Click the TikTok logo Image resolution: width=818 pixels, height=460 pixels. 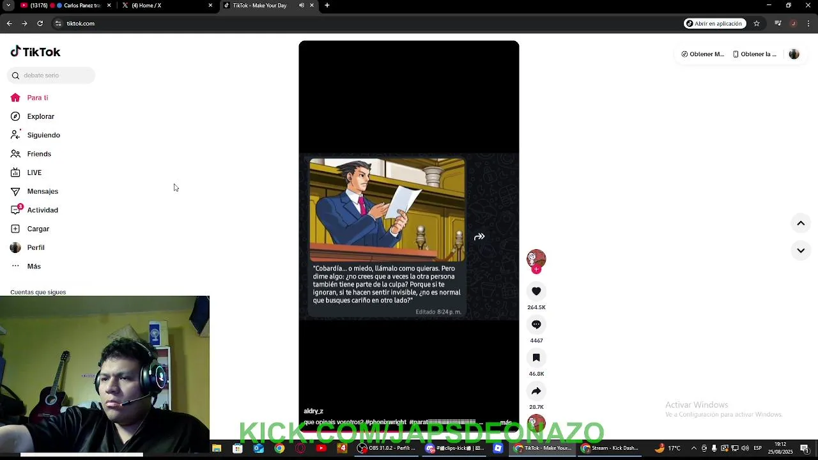pyautogui.click(x=35, y=52)
